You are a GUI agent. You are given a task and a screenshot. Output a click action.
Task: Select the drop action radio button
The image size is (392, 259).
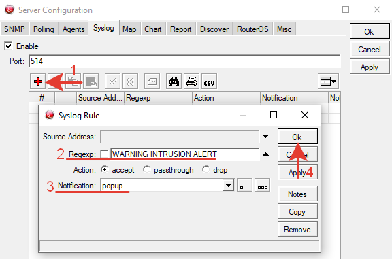pos(206,169)
